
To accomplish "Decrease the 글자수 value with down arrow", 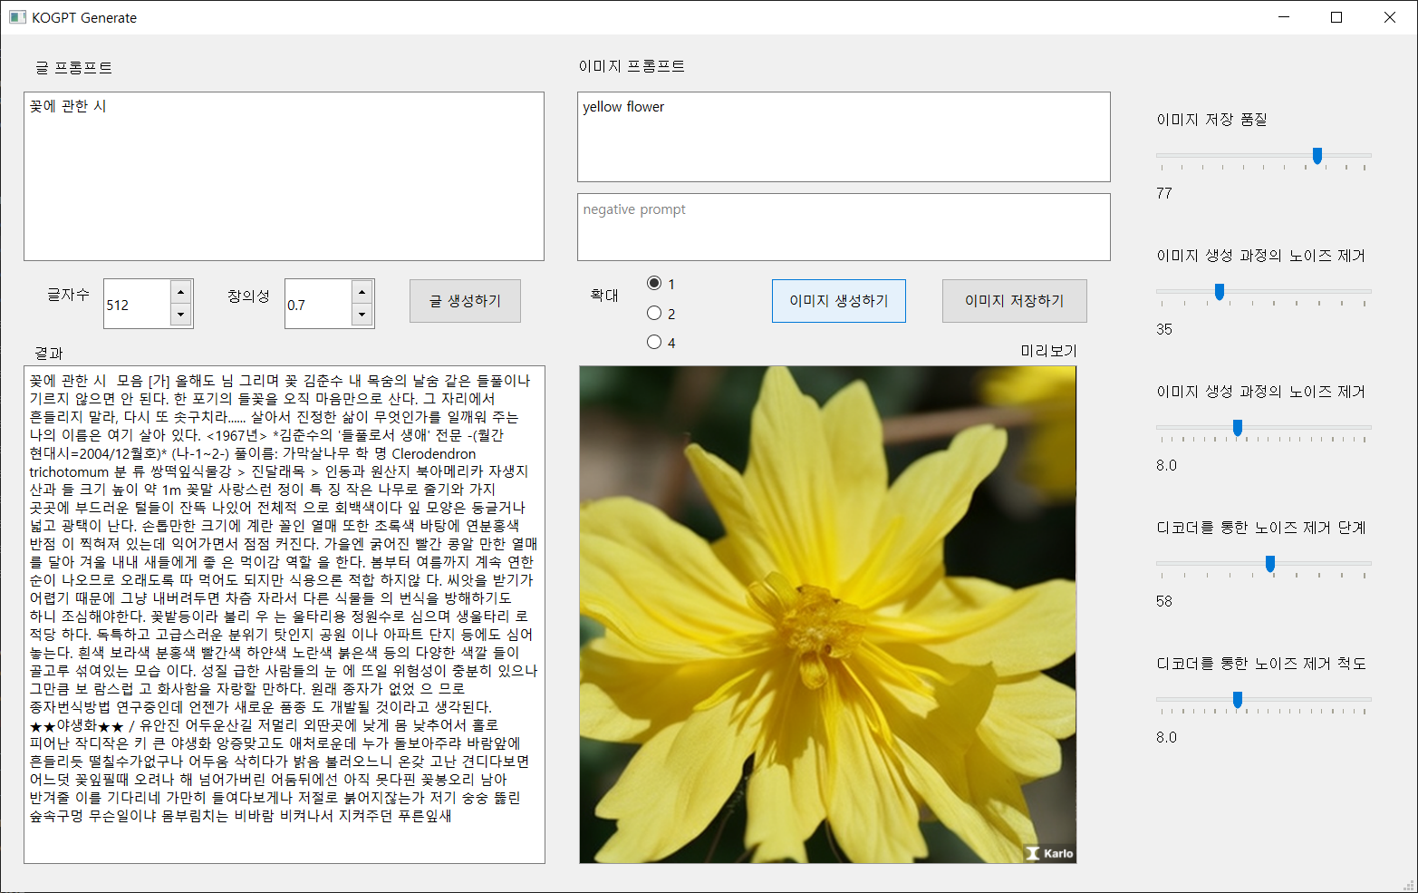I will pyautogui.click(x=181, y=315).
